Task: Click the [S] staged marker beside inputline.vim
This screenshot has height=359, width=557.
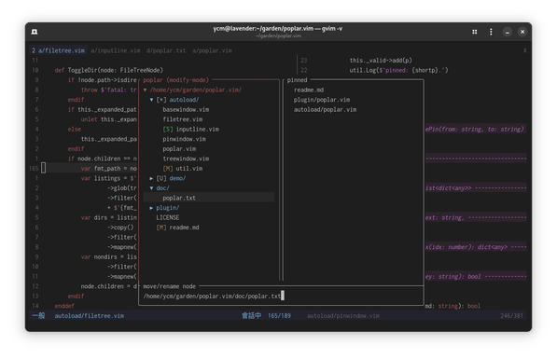Action: 168,130
